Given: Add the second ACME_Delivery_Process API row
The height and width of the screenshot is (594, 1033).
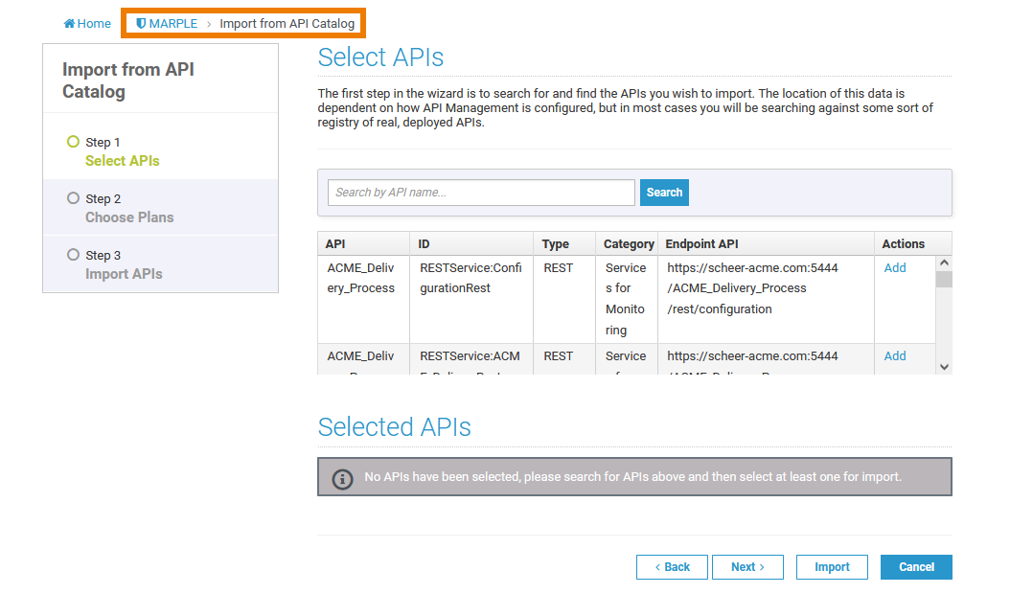Looking at the screenshot, I should point(894,356).
